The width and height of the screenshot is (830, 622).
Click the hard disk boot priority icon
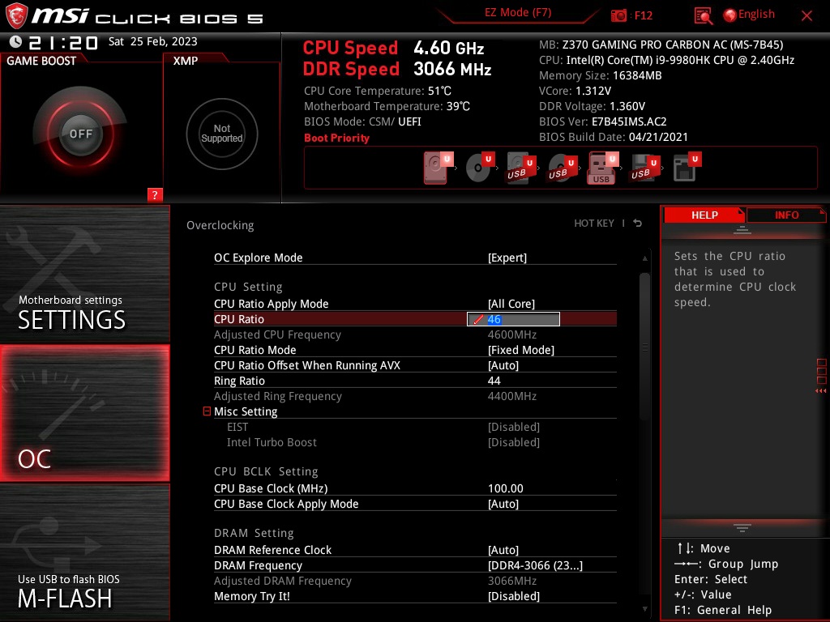(x=439, y=168)
